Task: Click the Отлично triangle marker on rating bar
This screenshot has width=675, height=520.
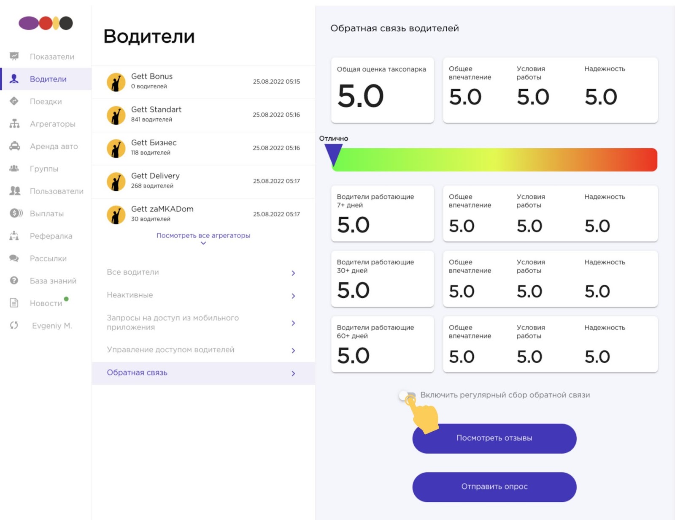Action: [x=333, y=155]
